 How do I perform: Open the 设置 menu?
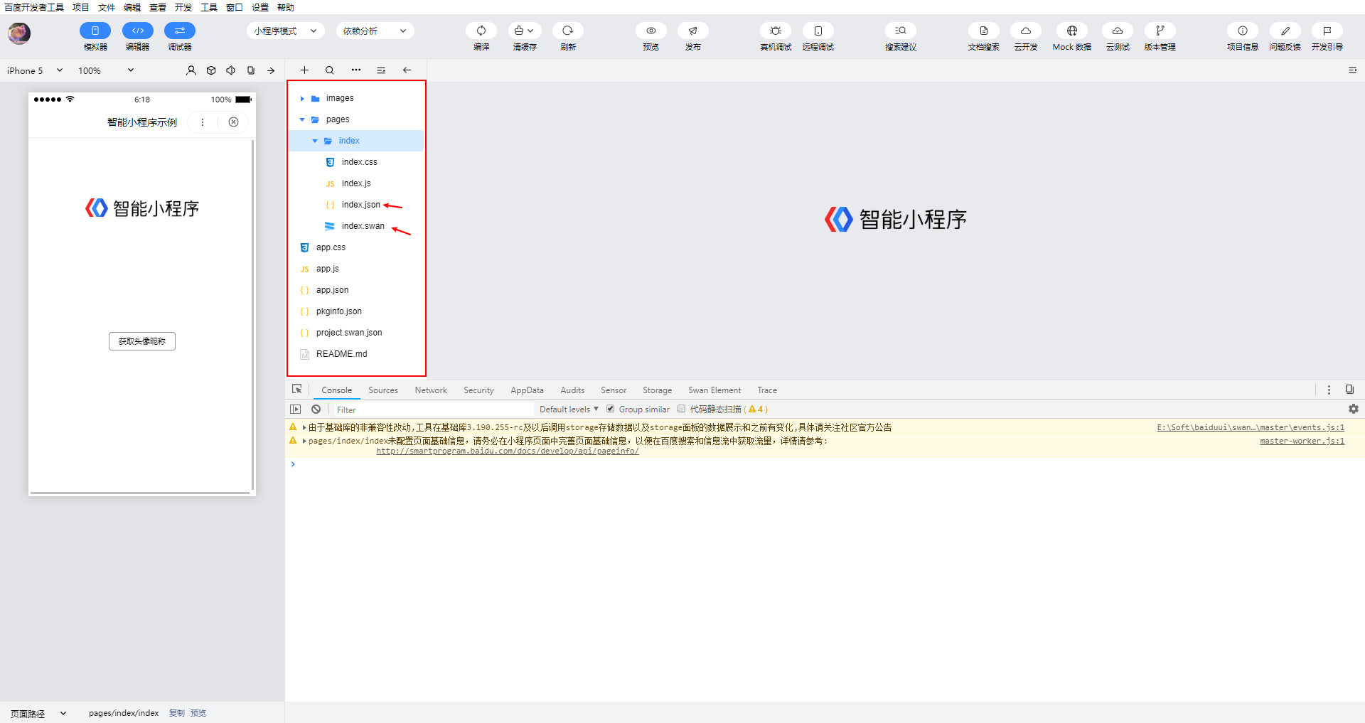pos(260,7)
